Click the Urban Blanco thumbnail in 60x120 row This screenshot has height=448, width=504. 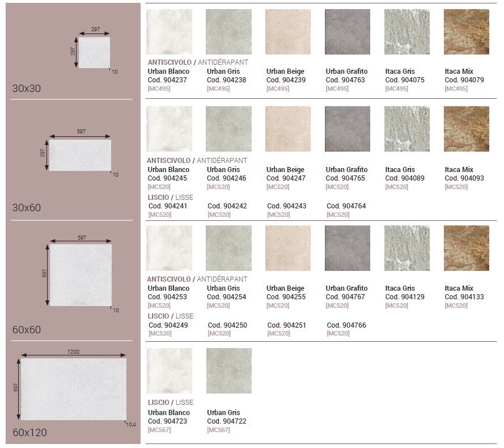tap(170, 370)
